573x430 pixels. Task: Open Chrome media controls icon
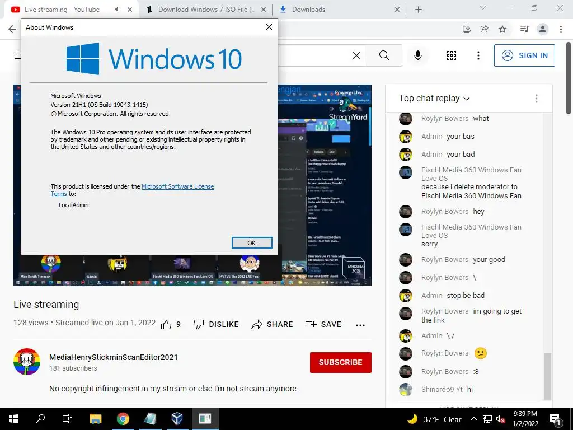(524, 29)
